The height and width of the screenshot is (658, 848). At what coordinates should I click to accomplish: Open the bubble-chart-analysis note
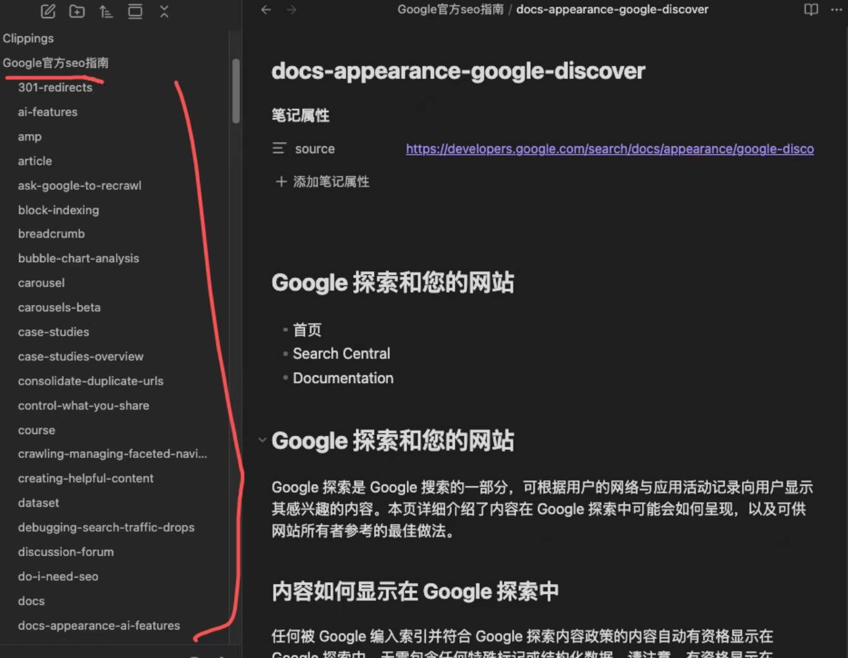click(x=78, y=258)
